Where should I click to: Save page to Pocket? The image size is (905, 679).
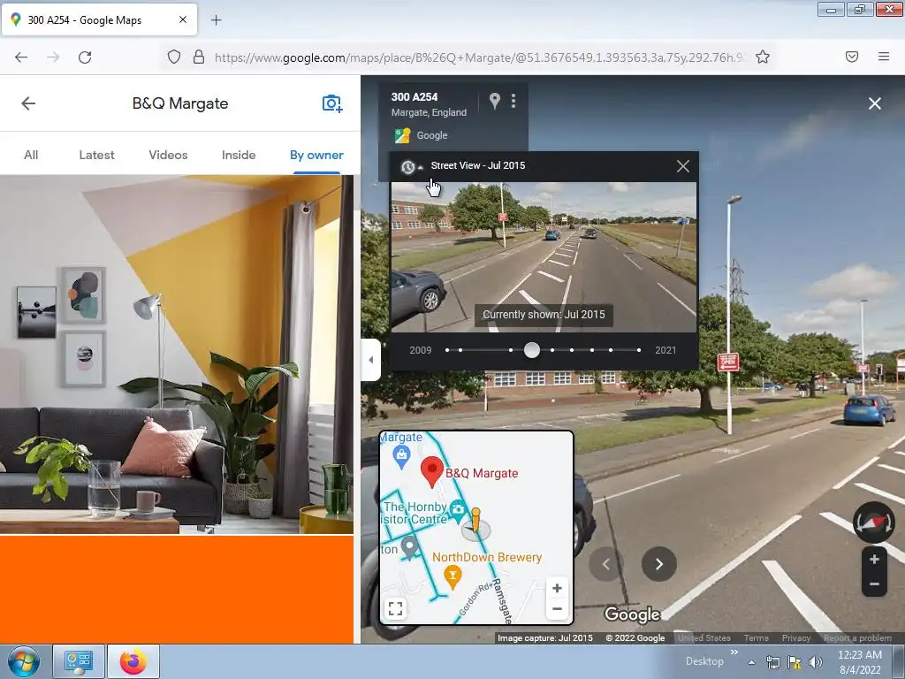pos(852,57)
